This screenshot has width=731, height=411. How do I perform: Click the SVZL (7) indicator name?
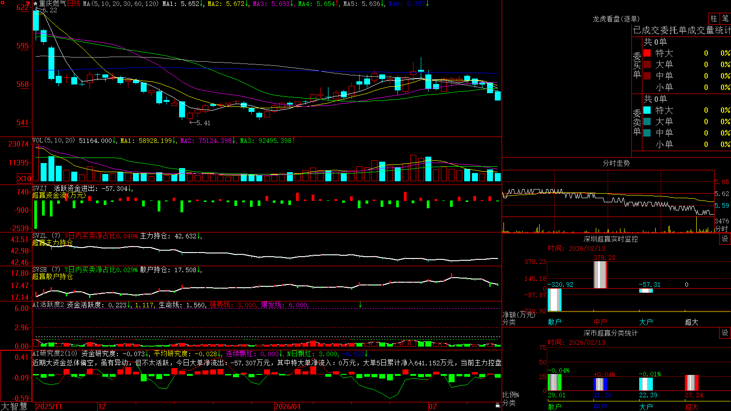[46, 236]
